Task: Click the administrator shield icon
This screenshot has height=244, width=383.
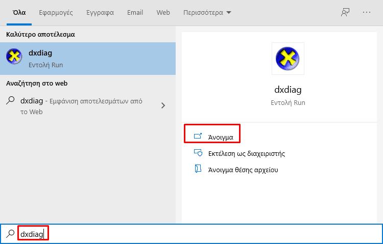Action: (198, 153)
